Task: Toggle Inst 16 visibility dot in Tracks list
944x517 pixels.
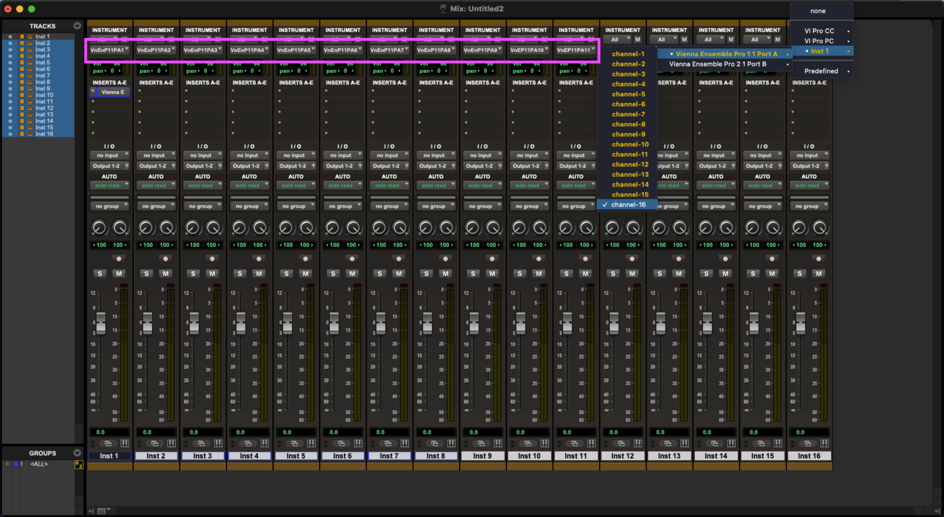Action: coord(10,134)
